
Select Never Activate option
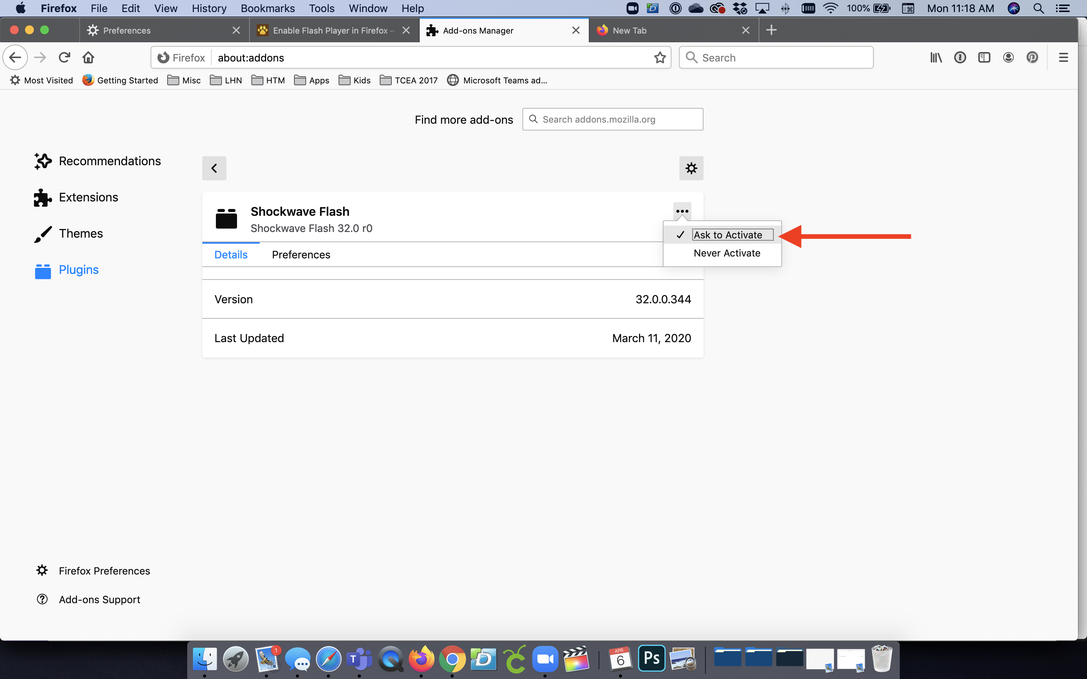coord(722,253)
